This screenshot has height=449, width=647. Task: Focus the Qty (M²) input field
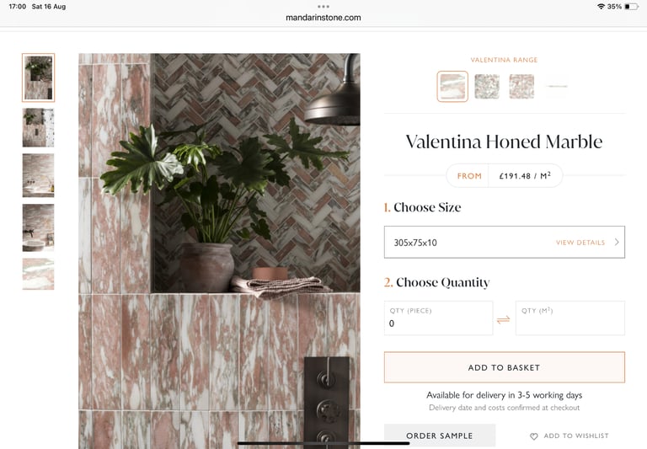pyautogui.click(x=570, y=318)
